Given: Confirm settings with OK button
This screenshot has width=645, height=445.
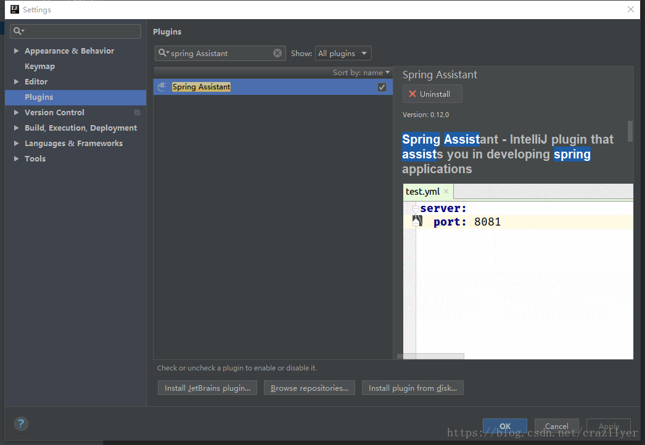Looking at the screenshot, I should (x=505, y=426).
